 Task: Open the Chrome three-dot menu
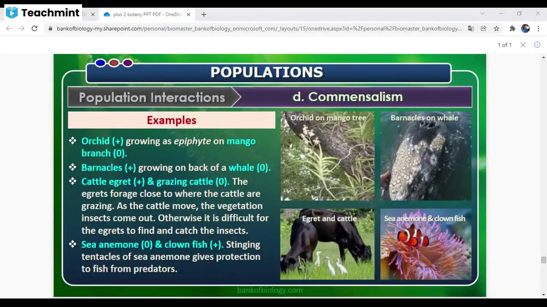coord(538,29)
